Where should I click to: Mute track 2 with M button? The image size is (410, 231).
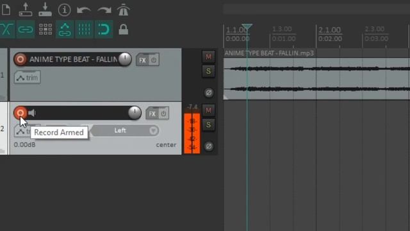tap(208, 110)
